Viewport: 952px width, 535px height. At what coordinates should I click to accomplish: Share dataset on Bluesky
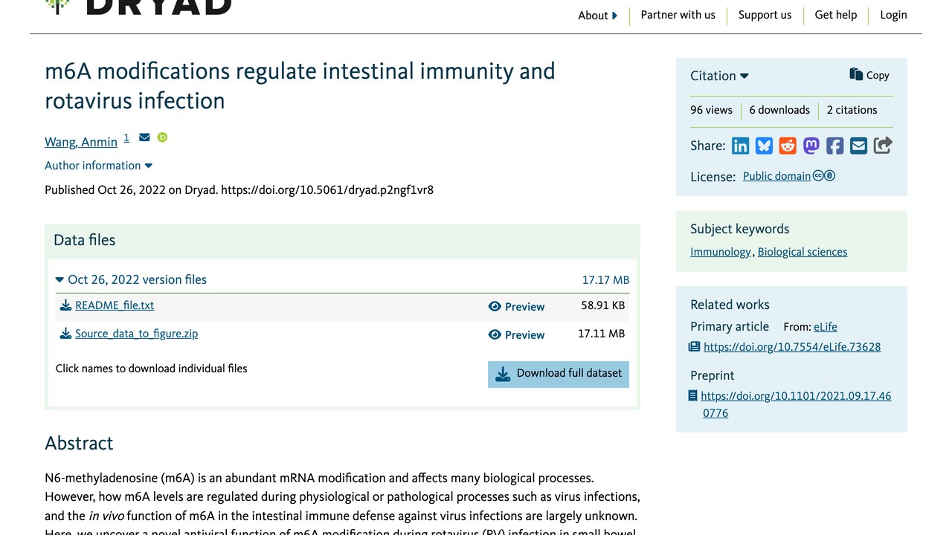point(764,146)
